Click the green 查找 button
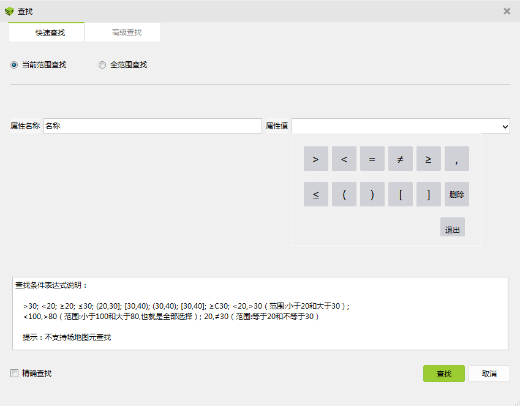 (443, 374)
